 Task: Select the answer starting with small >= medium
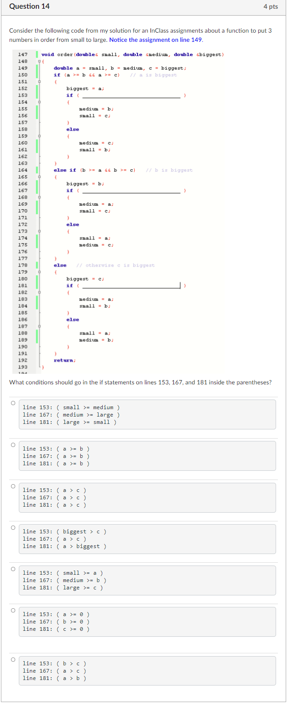13,403
